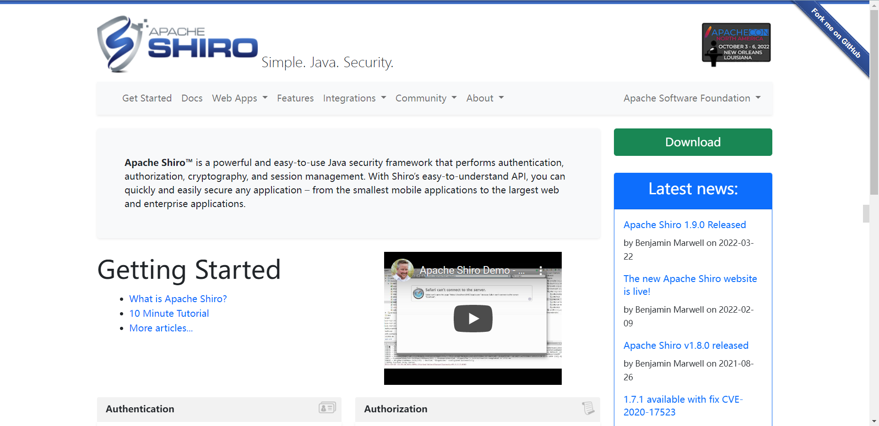Go to the Docs page
Viewport: 879px width, 426px height.
coord(192,98)
